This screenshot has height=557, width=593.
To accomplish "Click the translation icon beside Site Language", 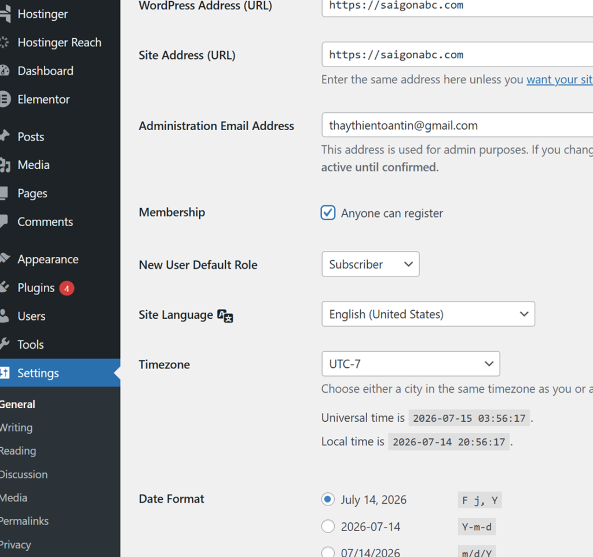I will 225,316.
